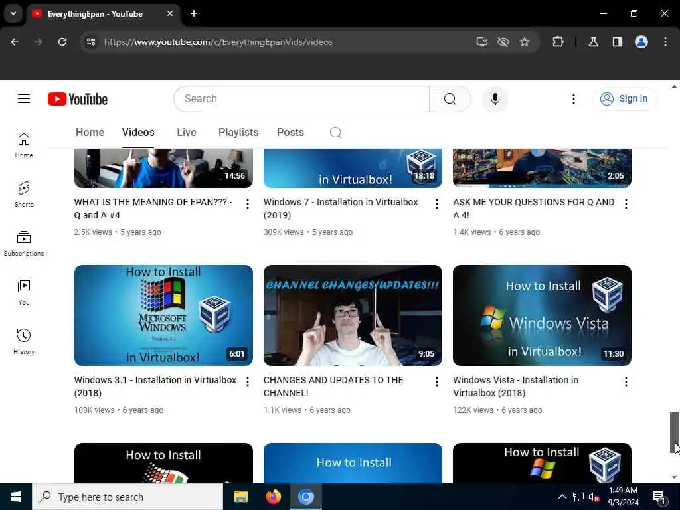This screenshot has height=510, width=680.
Task: Open a new browser tab
Action: [194, 13]
